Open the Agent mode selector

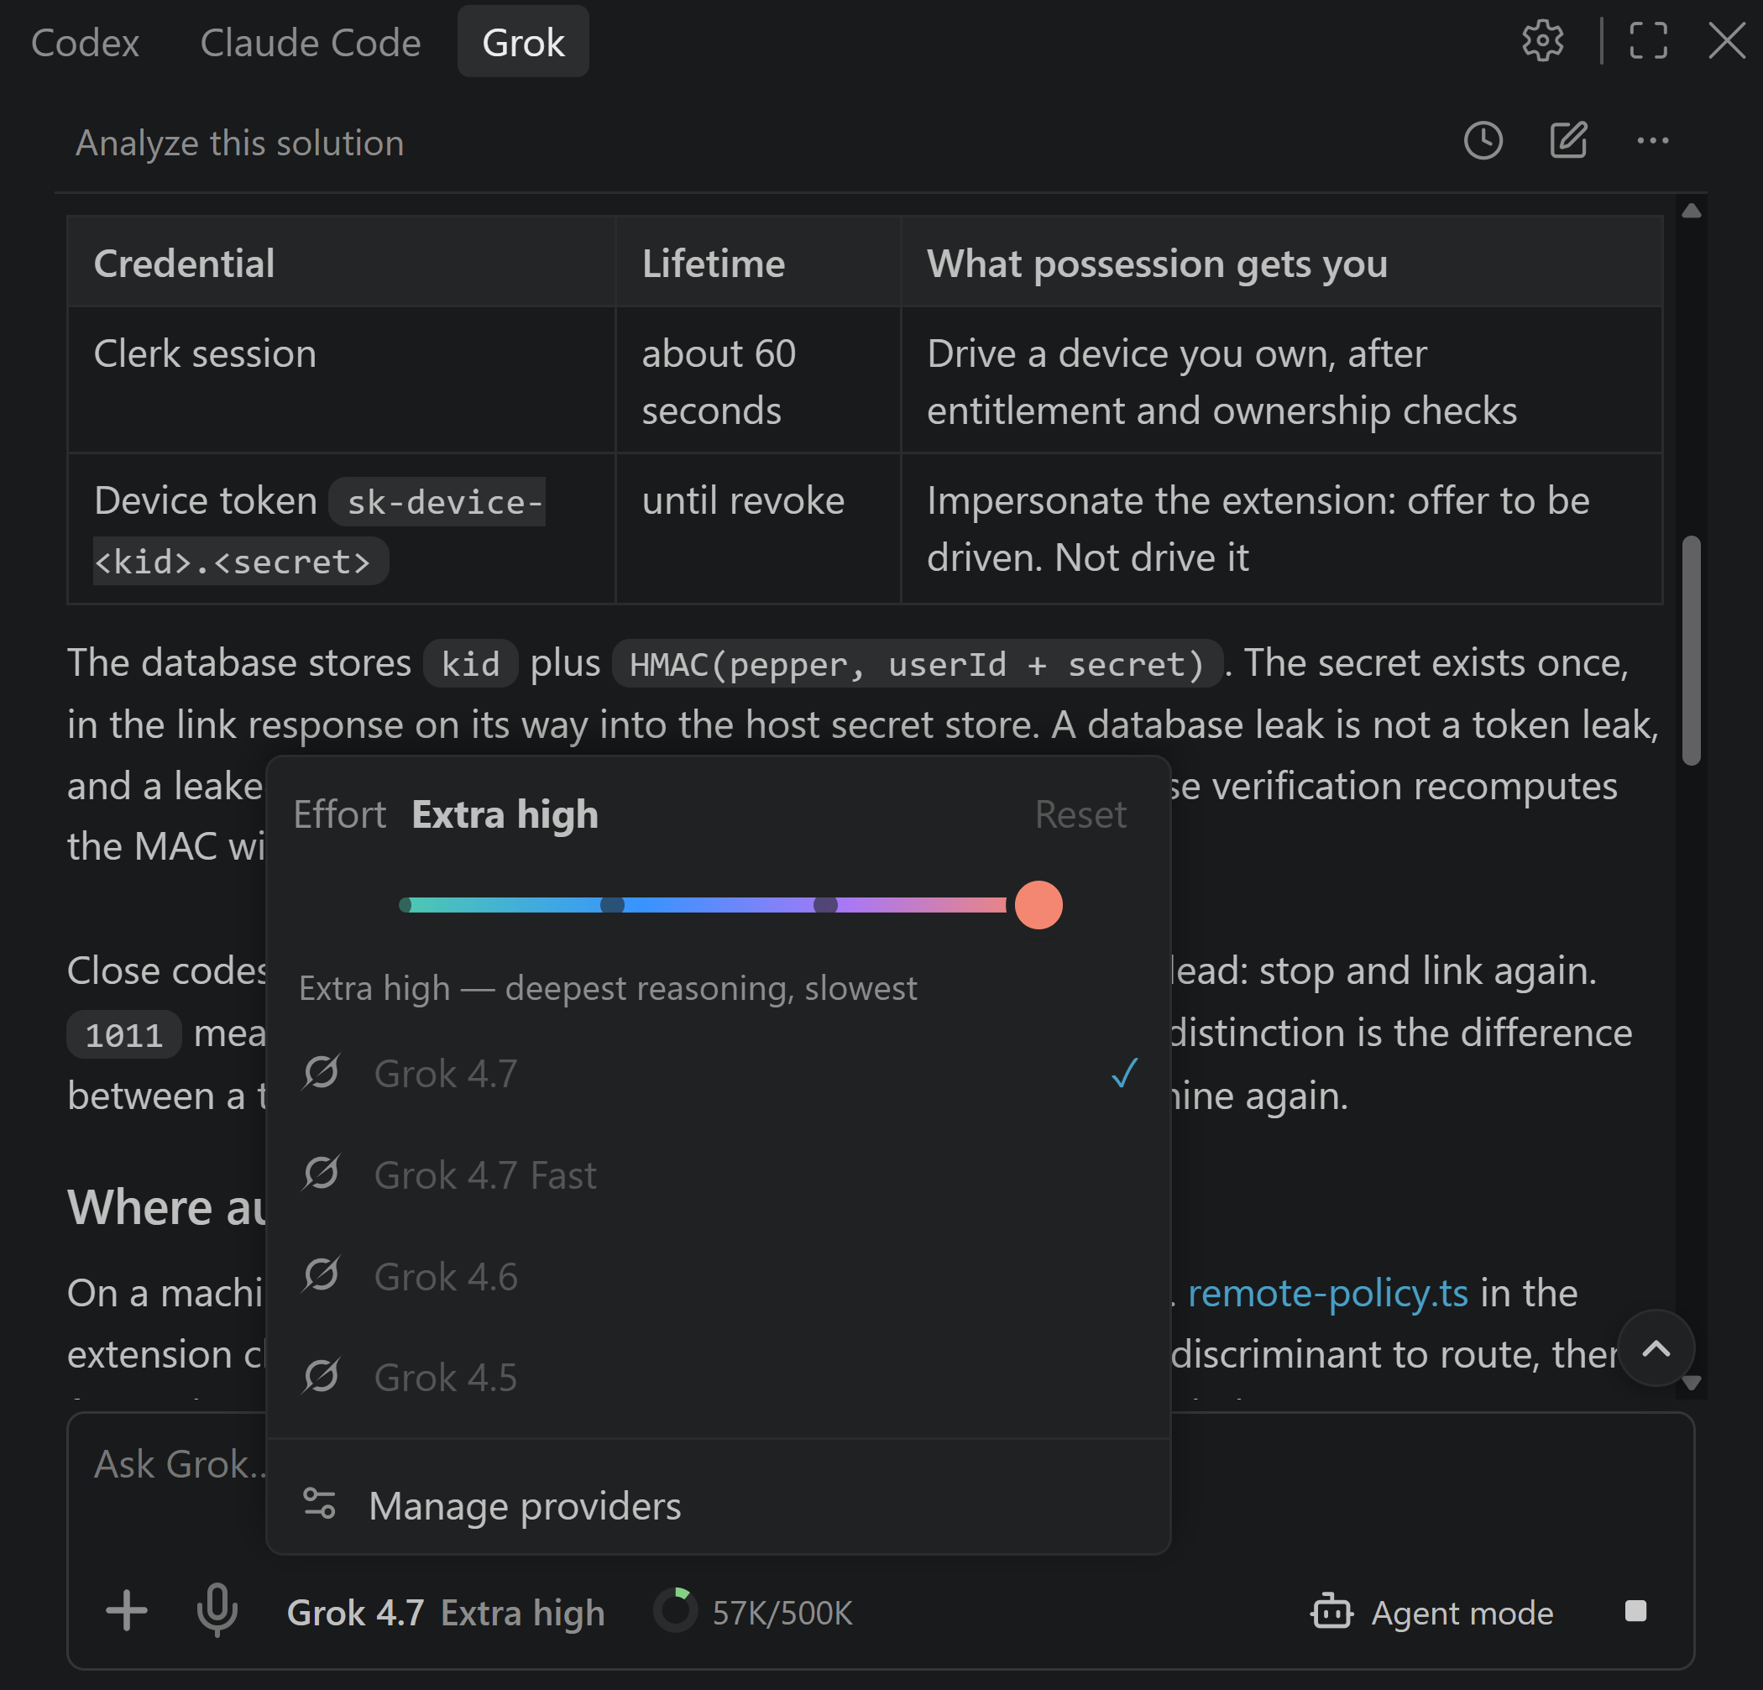1432,1611
